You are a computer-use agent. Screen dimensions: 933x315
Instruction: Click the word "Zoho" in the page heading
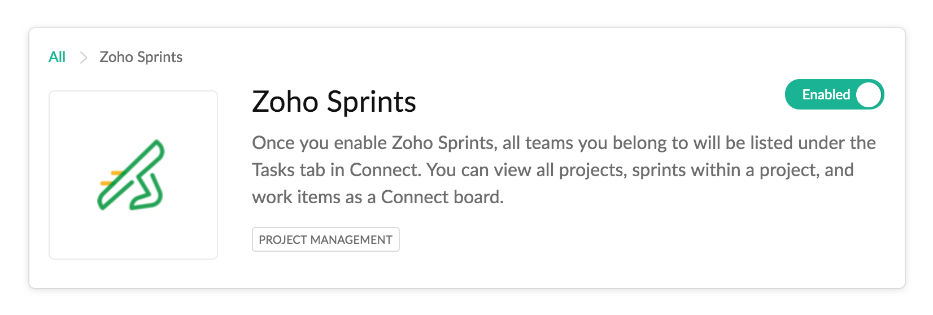click(285, 102)
